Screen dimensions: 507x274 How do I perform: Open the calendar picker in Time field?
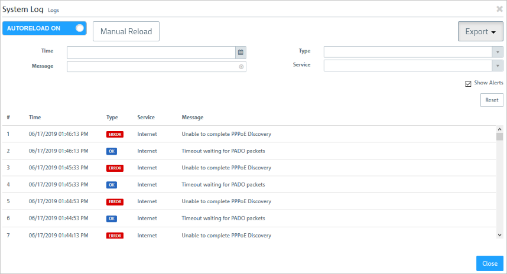click(x=240, y=52)
